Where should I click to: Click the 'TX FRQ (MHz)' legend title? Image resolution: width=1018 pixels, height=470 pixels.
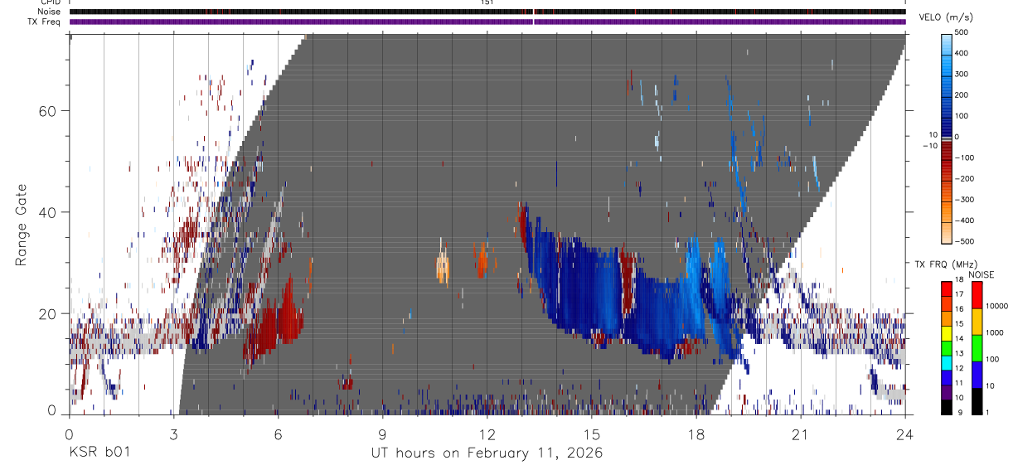[944, 264]
